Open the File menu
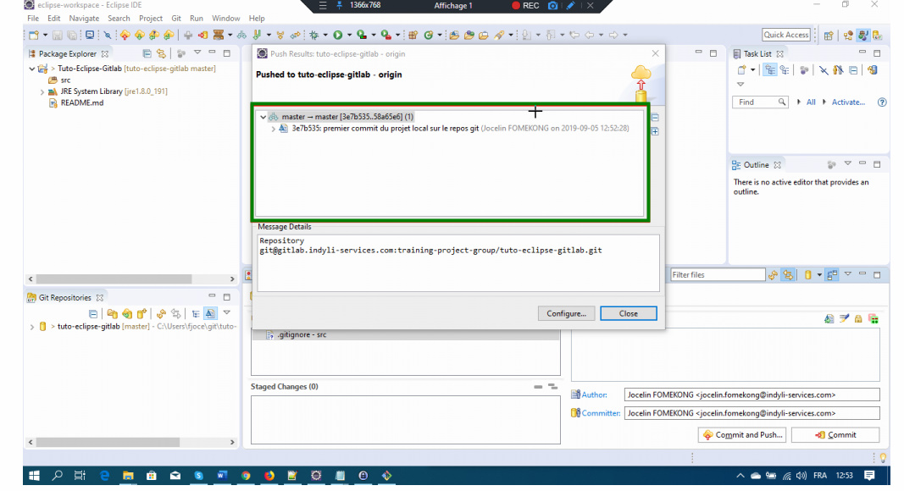Image resolution: width=904 pixels, height=491 pixels. click(x=33, y=19)
